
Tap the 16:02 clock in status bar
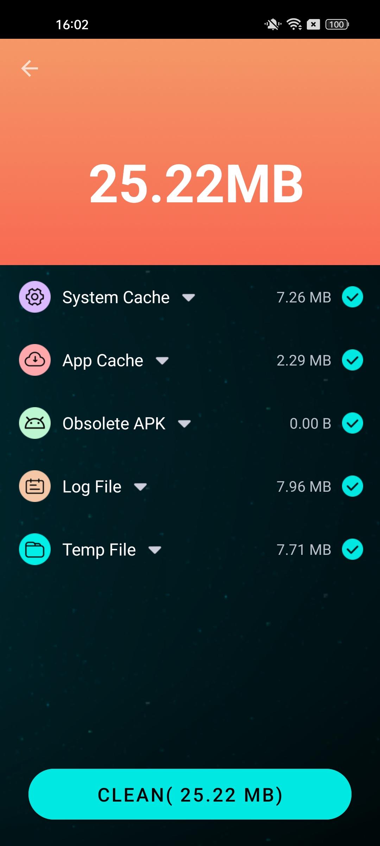[72, 24]
